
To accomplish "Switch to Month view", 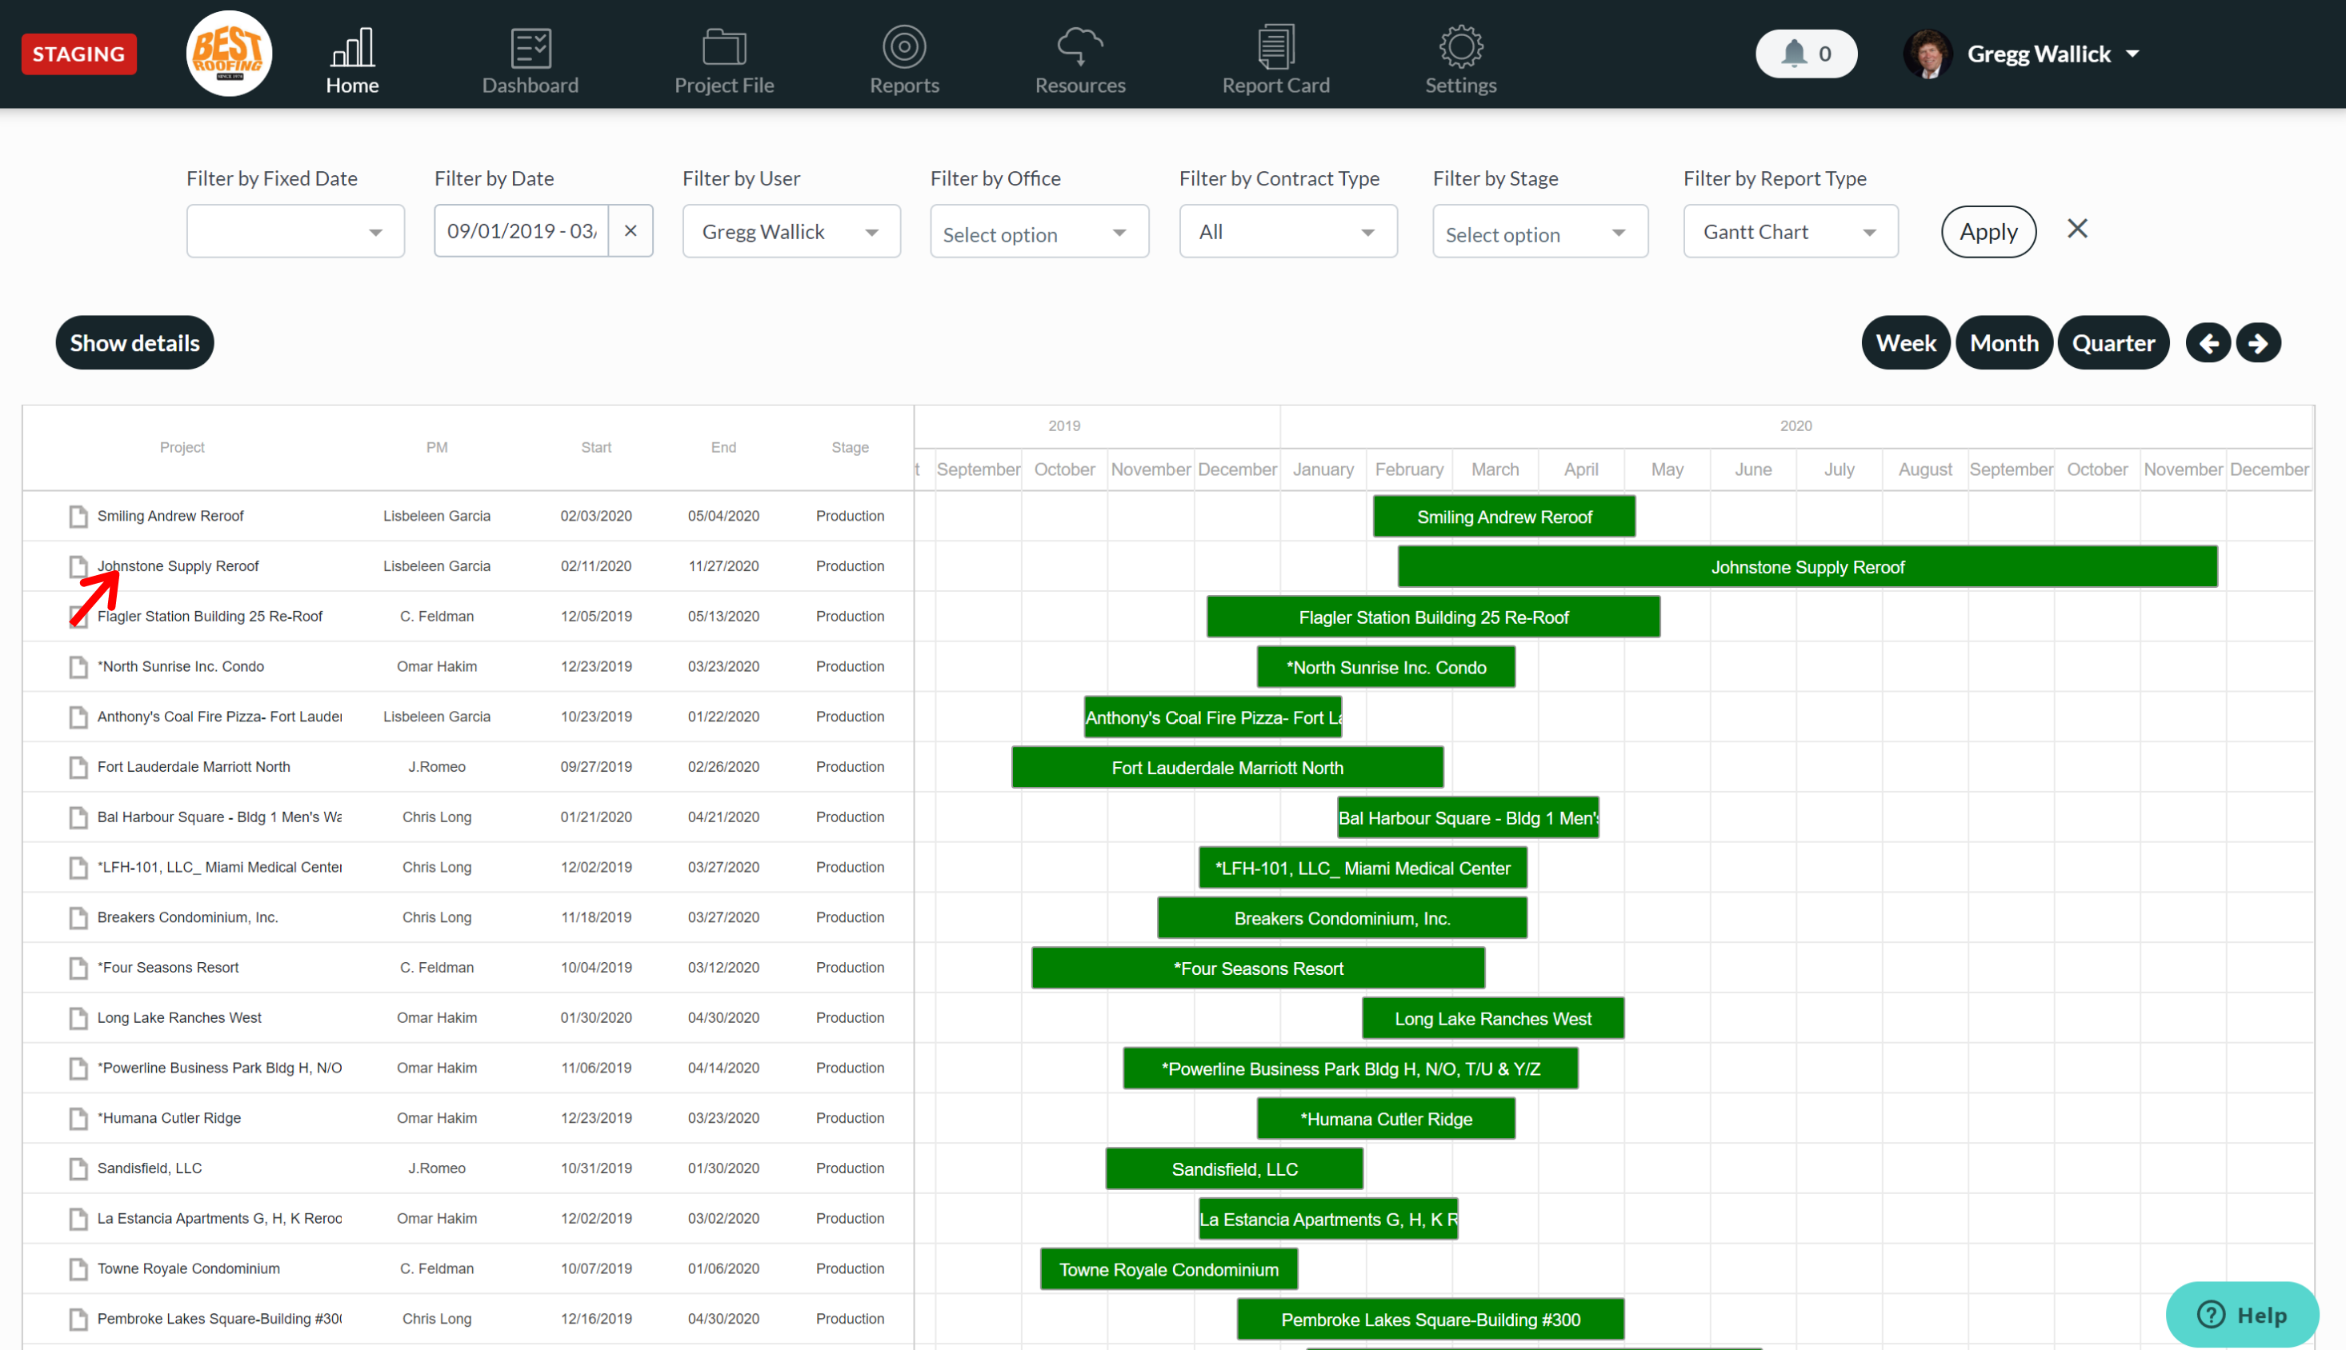I will 2004,341.
